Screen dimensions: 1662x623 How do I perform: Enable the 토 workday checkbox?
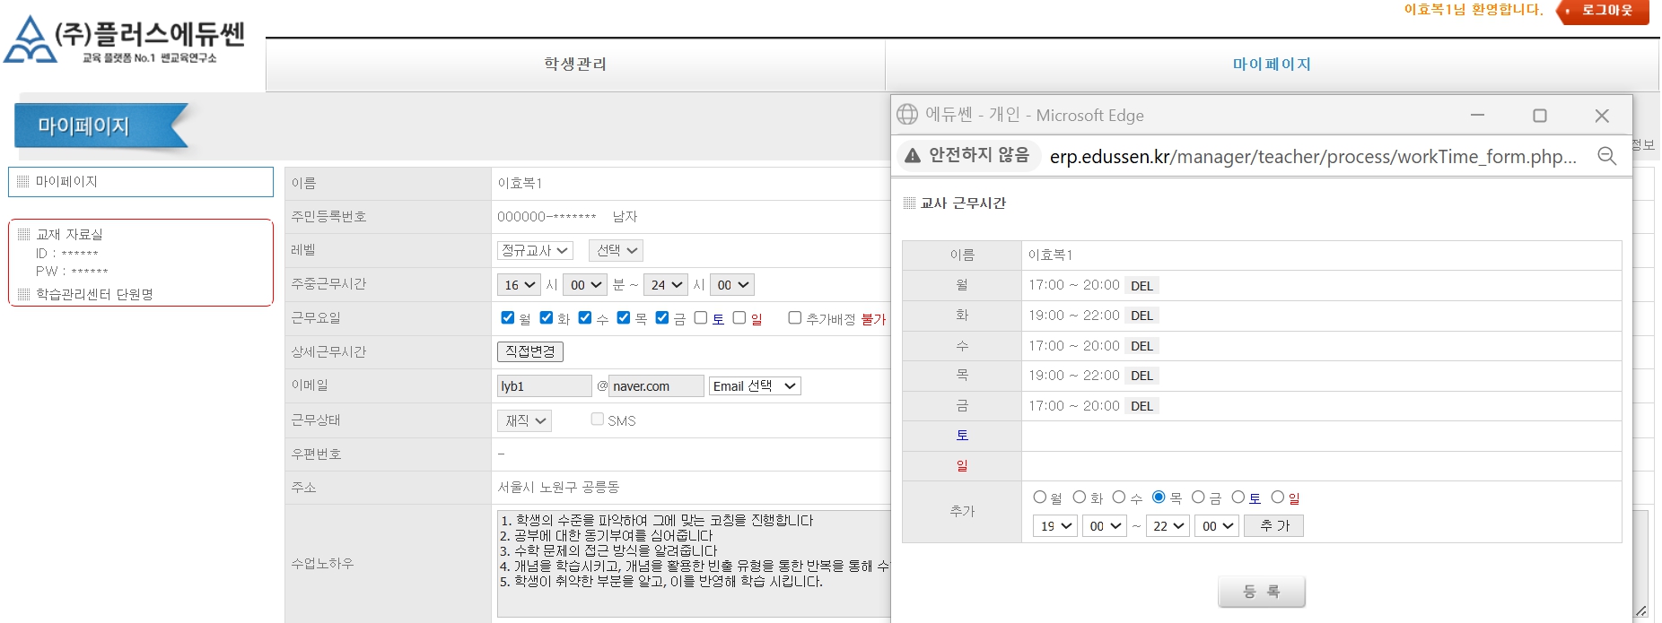pyautogui.click(x=701, y=317)
